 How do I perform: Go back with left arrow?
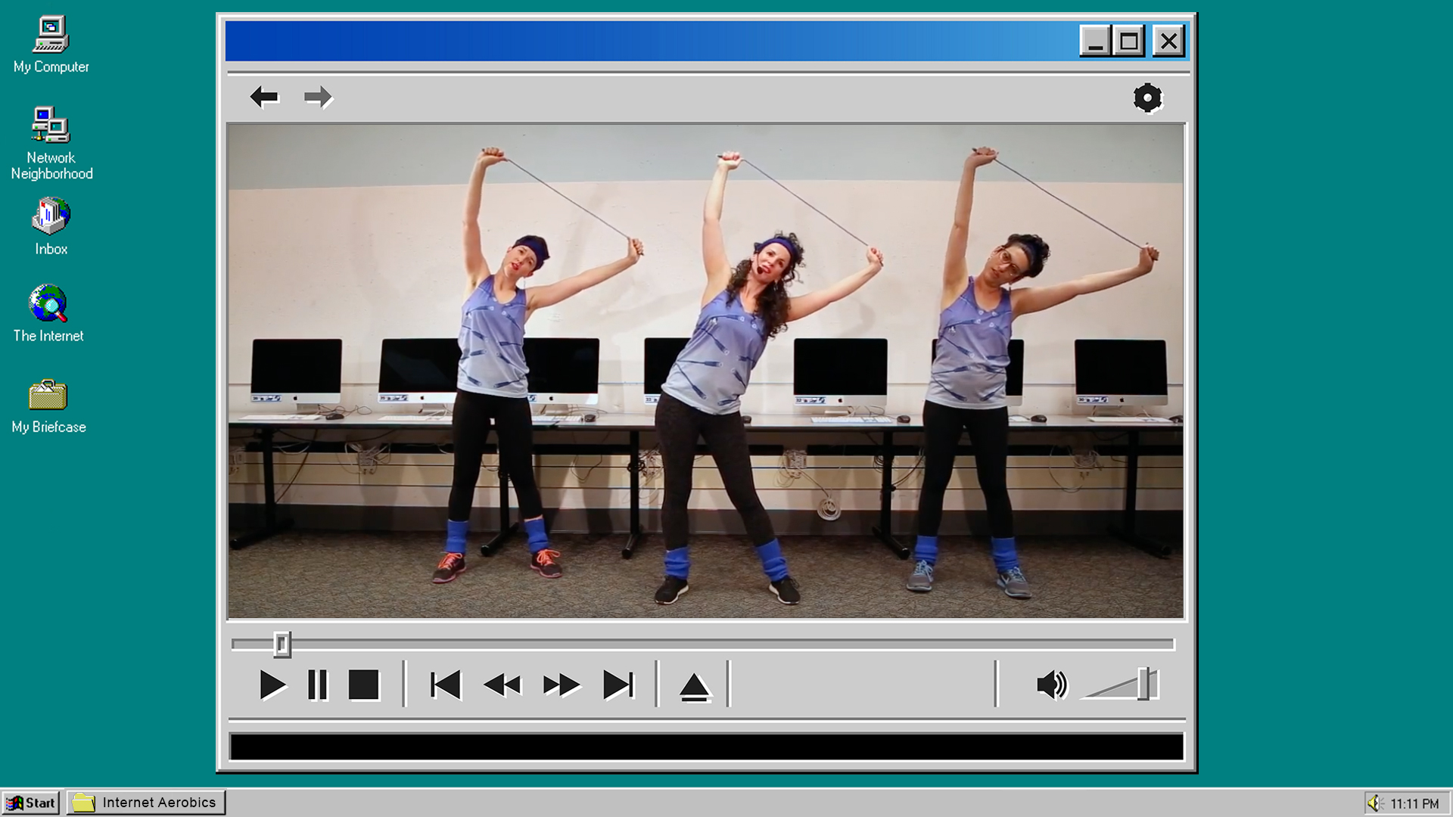tap(264, 97)
